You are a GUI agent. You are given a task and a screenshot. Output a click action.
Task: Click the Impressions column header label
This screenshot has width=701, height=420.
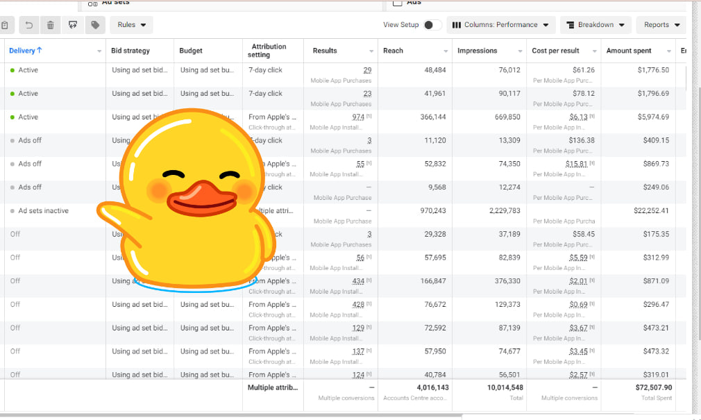pos(477,51)
